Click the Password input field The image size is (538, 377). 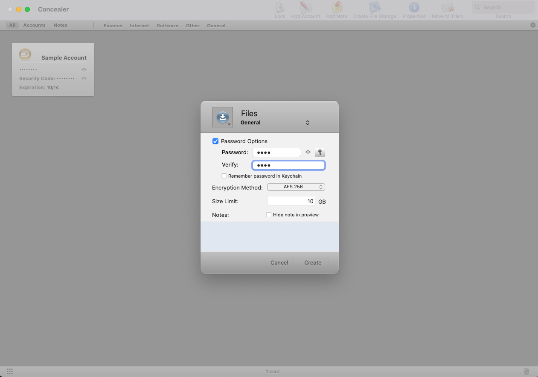click(276, 153)
